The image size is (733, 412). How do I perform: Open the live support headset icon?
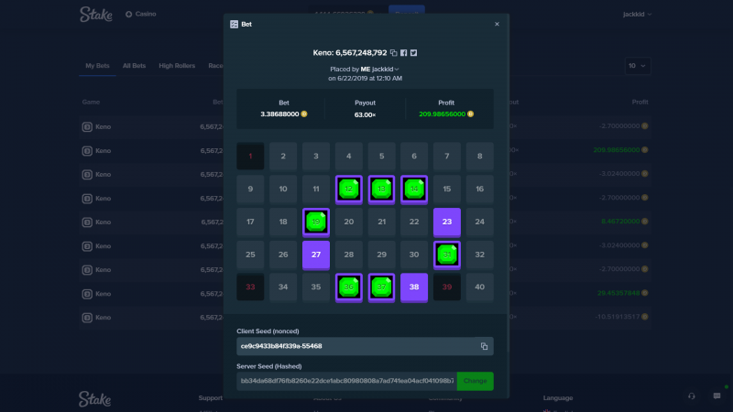pyautogui.click(x=692, y=396)
